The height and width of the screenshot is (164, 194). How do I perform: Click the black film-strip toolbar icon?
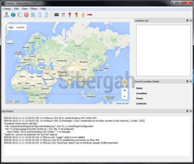click(x=57, y=15)
